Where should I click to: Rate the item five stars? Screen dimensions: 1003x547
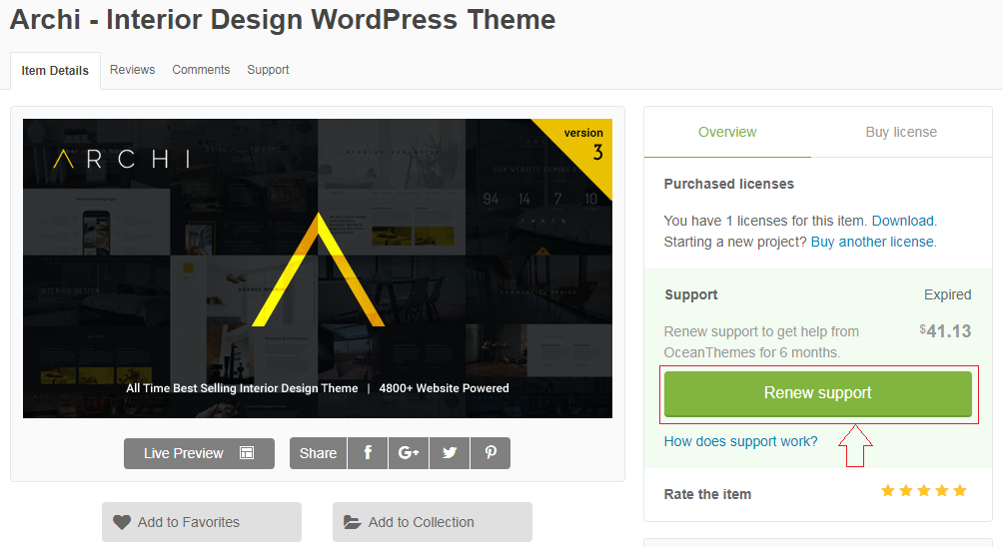point(959,491)
